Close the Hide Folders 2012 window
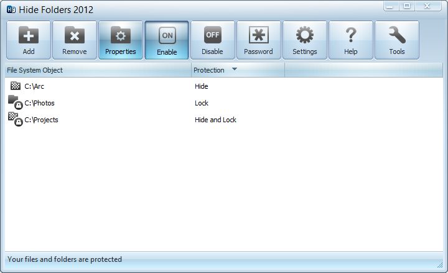 (427, 6)
